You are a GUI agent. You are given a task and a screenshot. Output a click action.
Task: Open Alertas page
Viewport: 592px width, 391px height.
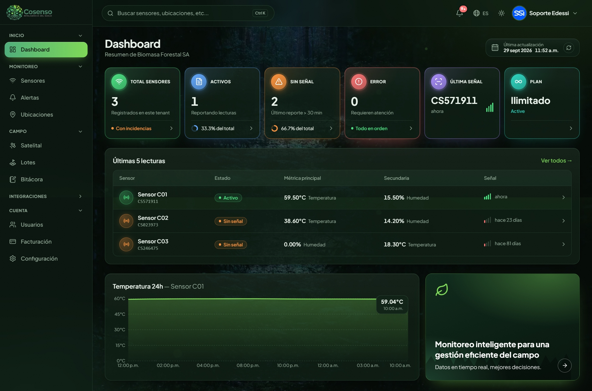[x=46, y=98]
